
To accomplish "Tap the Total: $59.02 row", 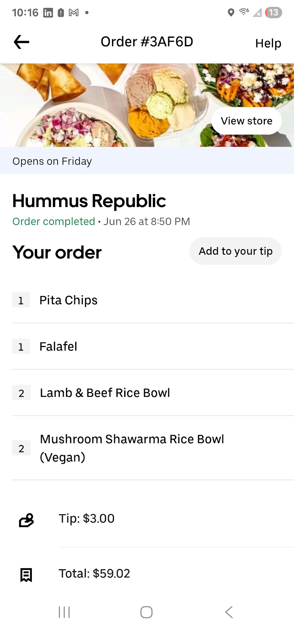I will pyautogui.click(x=94, y=573).
